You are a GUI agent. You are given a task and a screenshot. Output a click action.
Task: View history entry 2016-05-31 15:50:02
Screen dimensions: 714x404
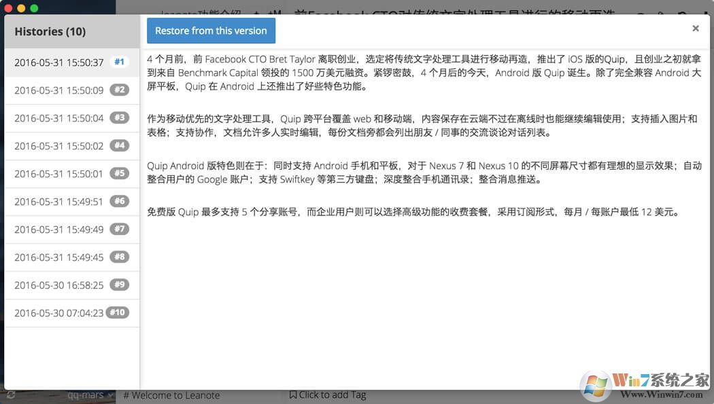72,145
